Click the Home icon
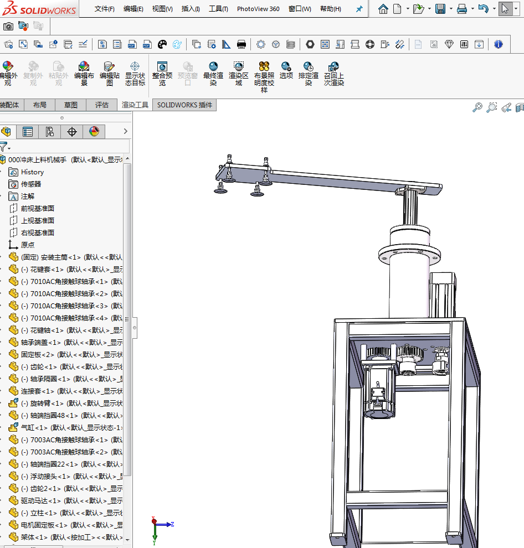 tap(383, 9)
